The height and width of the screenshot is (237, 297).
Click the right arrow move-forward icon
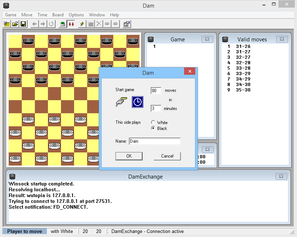[43, 24]
